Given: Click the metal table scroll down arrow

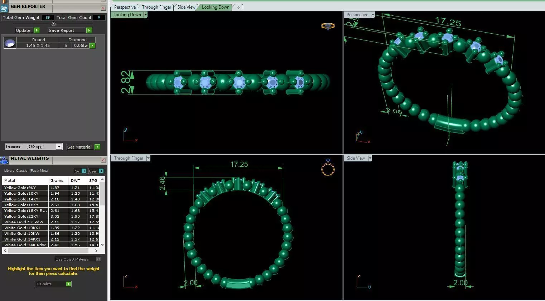Looking at the screenshot, I should [x=102, y=245].
